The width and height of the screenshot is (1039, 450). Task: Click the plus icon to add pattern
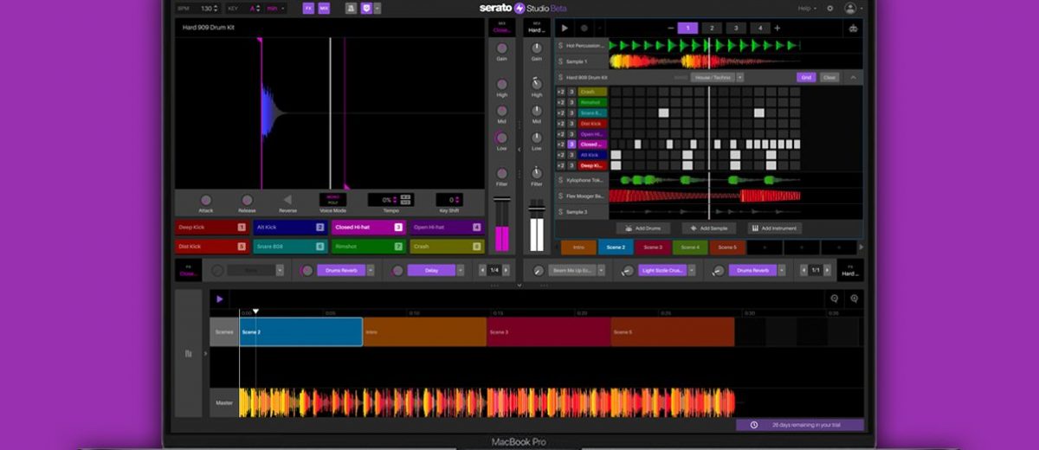point(777,28)
